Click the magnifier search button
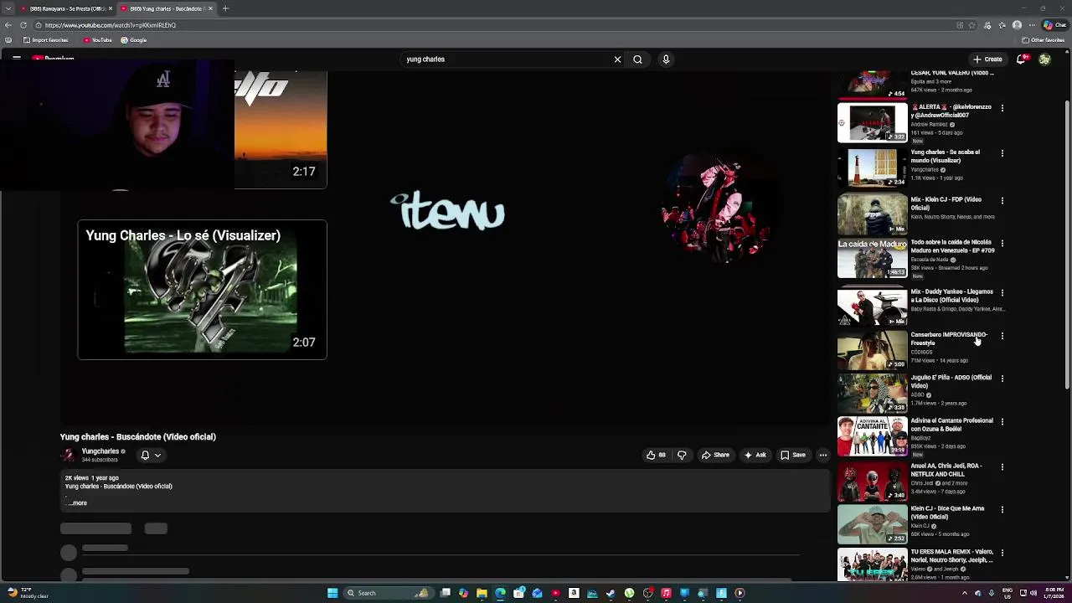1072x603 pixels. 637,59
